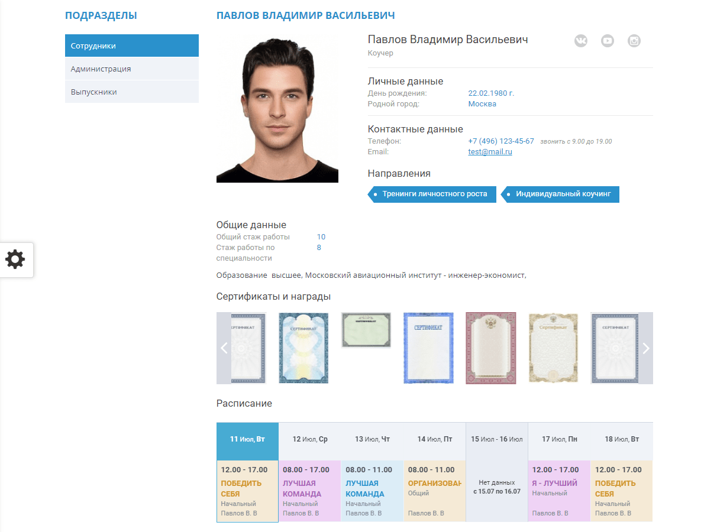
Task: Select the Сотрудники sidebar section
Action: coord(132,46)
